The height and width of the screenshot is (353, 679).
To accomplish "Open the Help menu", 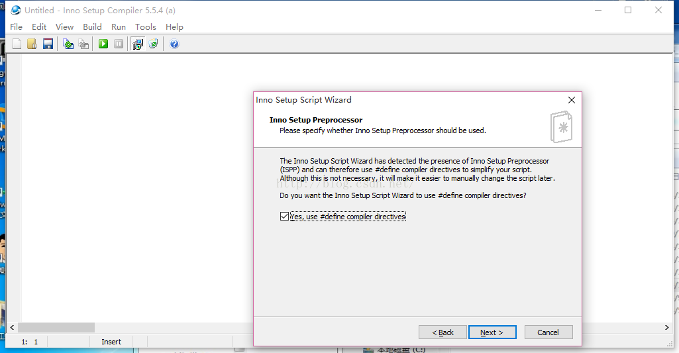I will click(174, 27).
